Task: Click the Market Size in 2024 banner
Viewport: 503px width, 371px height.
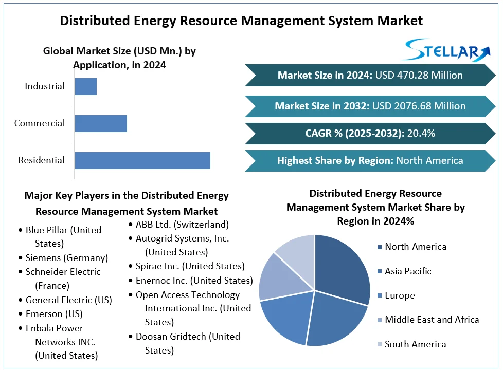Action: click(x=370, y=75)
